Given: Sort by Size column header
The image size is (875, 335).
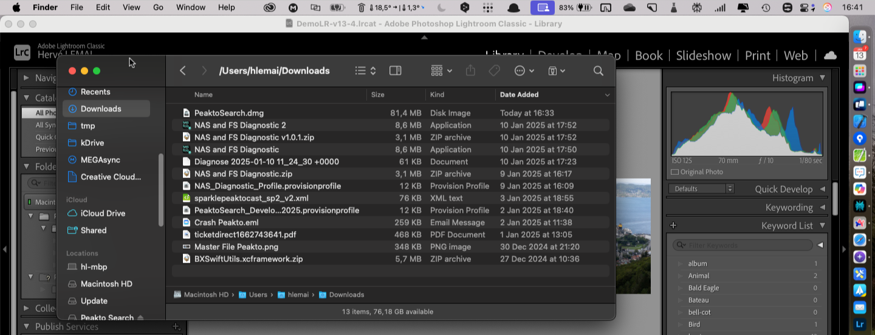Looking at the screenshot, I should [378, 95].
